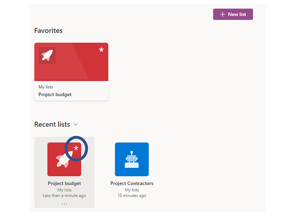Open Project budget title in Favorites card
284x212 pixels.
coord(55,94)
